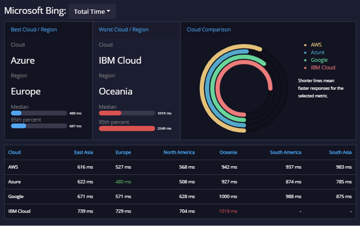Click the green 480 ms Europe cell
This screenshot has height=226, width=360.
(x=123, y=182)
